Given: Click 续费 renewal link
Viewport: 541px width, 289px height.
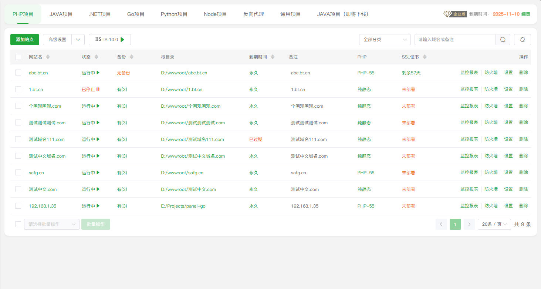Looking at the screenshot, I should tap(525, 14).
